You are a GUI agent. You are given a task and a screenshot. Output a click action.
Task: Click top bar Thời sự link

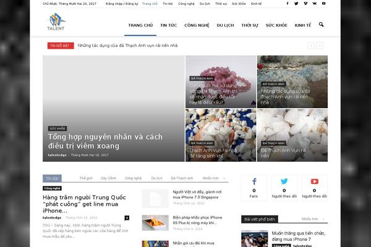tap(221, 4)
